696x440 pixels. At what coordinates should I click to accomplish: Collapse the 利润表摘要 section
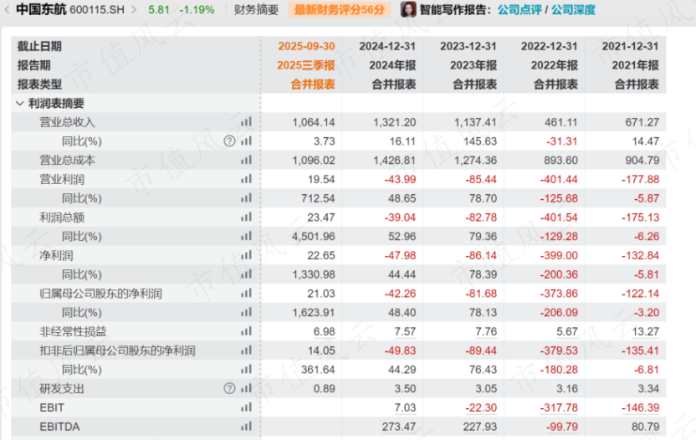coord(20,103)
